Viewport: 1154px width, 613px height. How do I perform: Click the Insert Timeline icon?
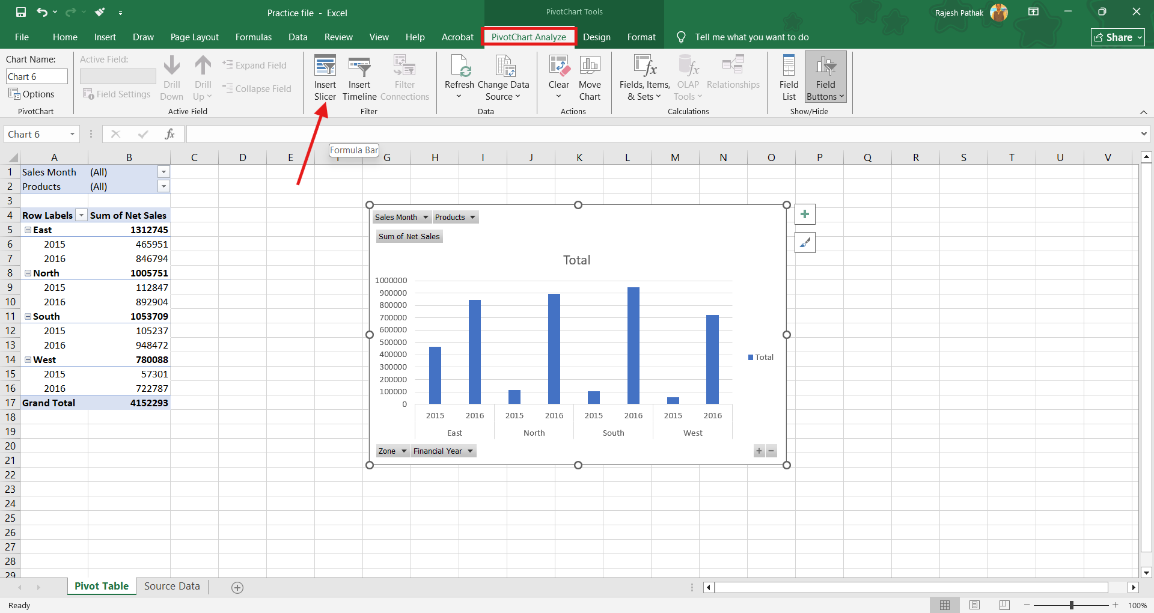pos(359,67)
